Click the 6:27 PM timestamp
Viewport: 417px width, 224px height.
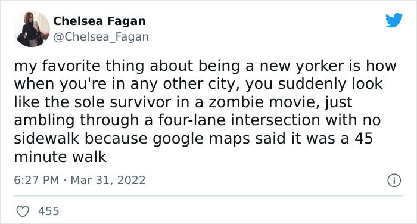(36, 180)
